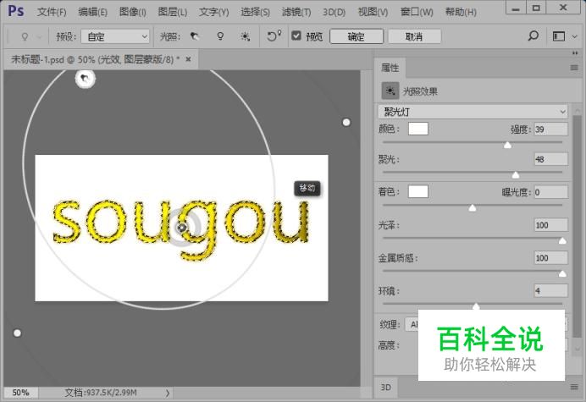Click the 着色 colorize swatch
The width and height of the screenshot is (586, 402).
418,191
